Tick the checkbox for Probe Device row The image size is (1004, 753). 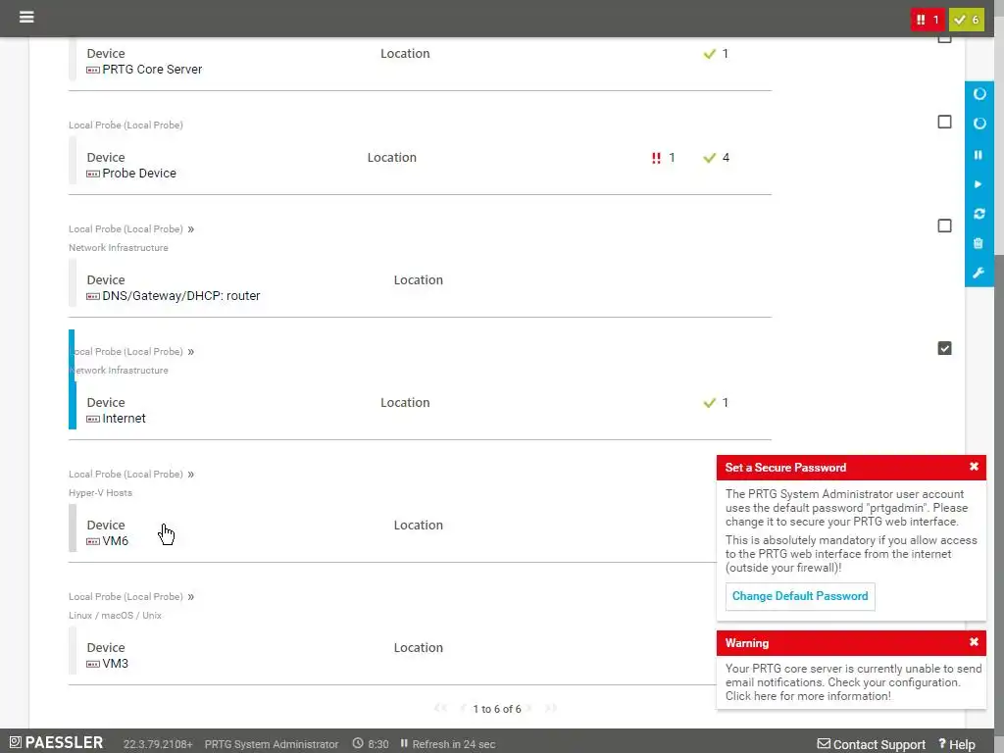[944, 122]
